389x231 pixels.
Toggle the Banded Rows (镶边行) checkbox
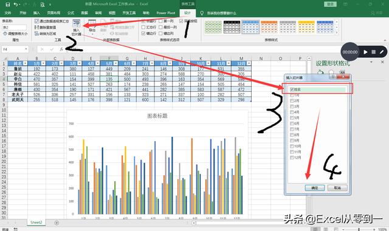(143, 33)
